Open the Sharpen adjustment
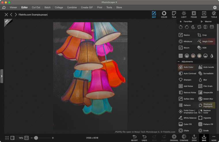This screenshot has height=142, width=219. (185, 80)
